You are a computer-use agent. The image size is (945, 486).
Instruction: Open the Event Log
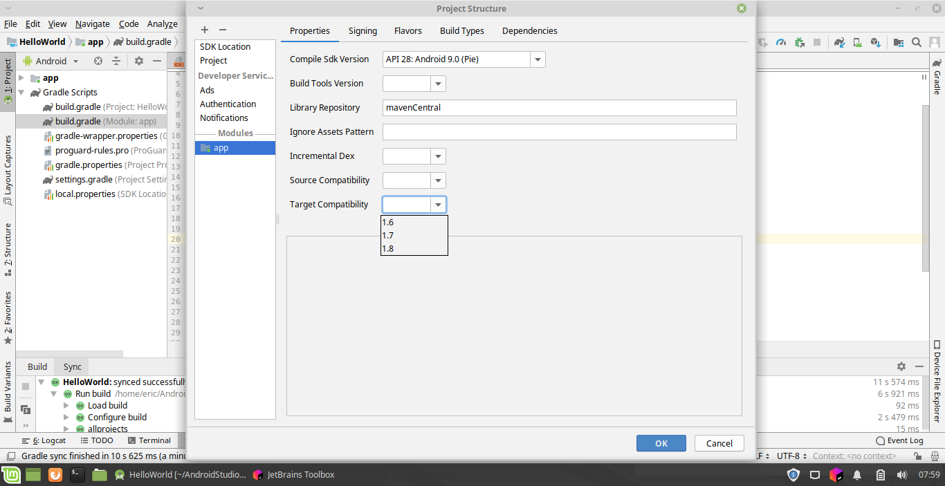click(899, 440)
